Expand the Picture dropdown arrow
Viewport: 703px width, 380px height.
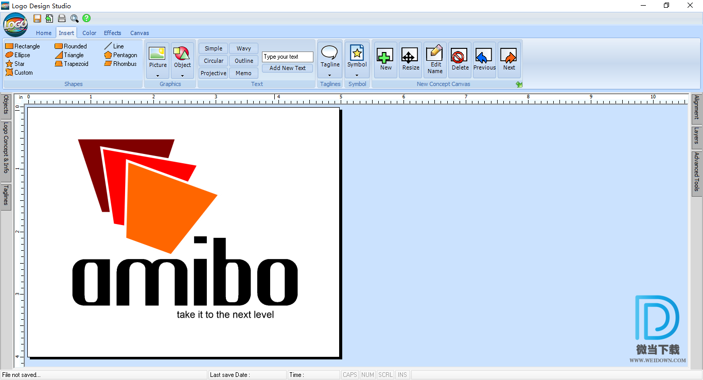[x=157, y=75]
